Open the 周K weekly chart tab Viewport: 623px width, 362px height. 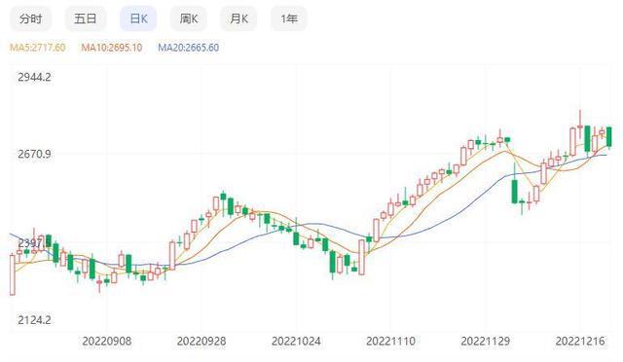[x=189, y=18]
